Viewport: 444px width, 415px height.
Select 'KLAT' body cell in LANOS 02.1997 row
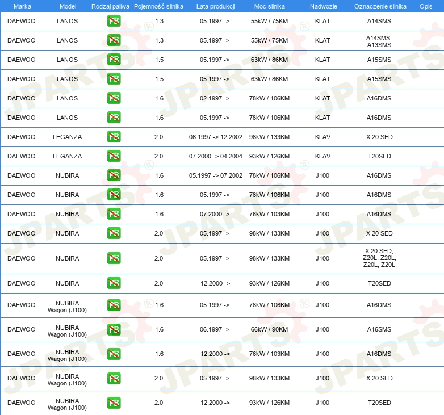coord(322,98)
